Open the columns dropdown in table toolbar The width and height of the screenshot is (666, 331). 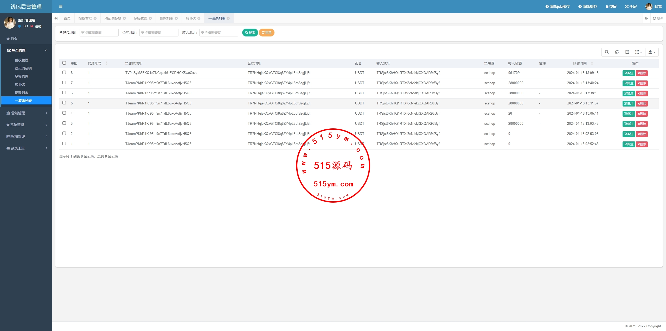tap(638, 52)
